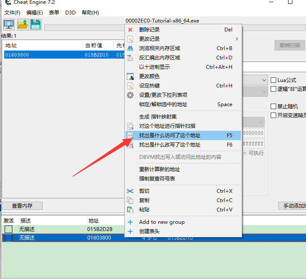Click the start address field showing 0000000
The height and width of the screenshot is (279, 306).
[x=253, y=133]
